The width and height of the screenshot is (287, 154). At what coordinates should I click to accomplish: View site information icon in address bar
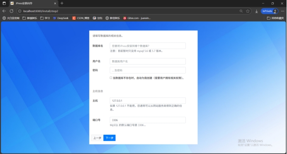(19, 11)
